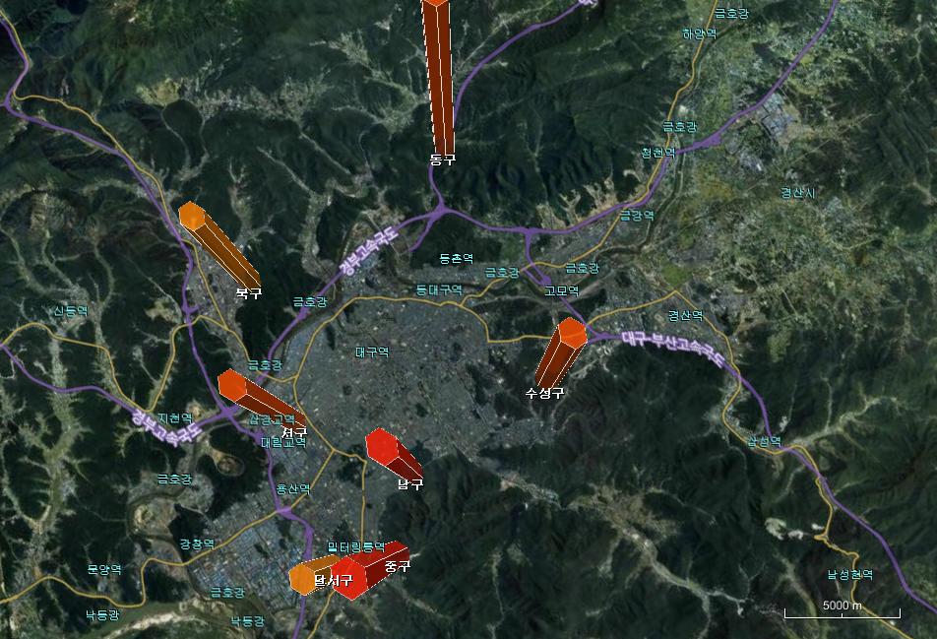Image resolution: width=937 pixels, height=639 pixels.
Task: Select the 고모역 station label
Action: tap(561, 291)
